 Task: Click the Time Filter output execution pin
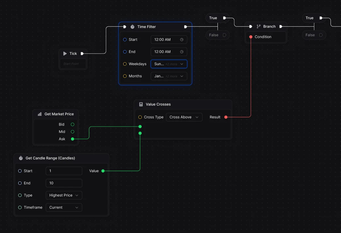186,27
